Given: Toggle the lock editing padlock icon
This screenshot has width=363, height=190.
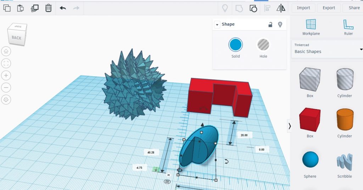Looking at the screenshot, I should (x=270, y=24).
